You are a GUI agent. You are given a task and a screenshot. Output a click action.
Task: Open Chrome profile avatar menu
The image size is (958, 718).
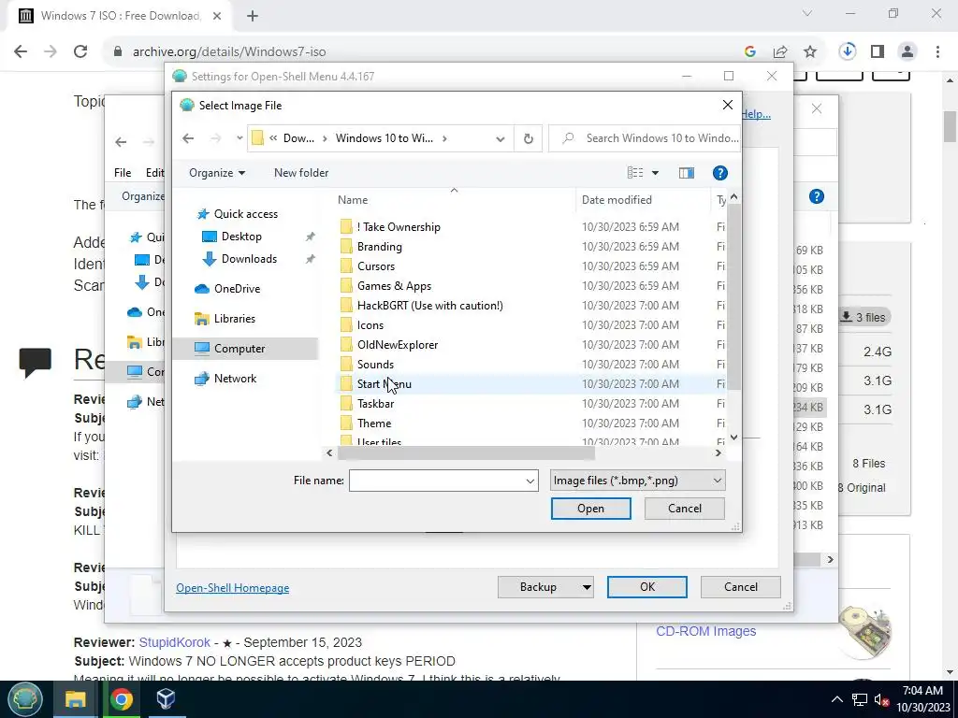tap(907, 52)
